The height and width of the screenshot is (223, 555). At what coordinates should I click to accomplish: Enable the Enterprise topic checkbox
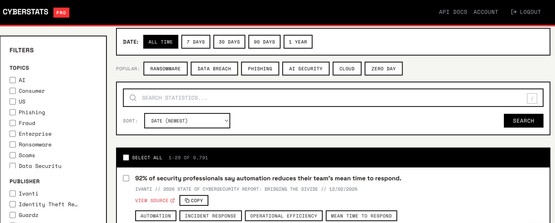coord(13,134)
